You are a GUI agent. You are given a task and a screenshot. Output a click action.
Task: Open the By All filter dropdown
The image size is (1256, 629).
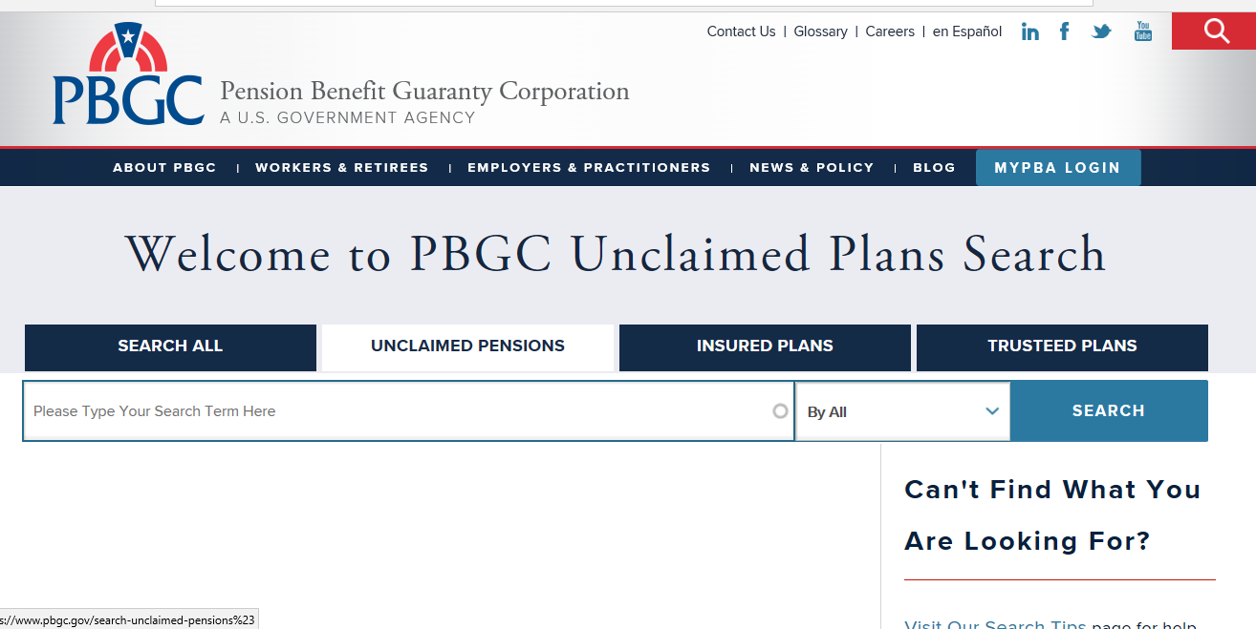click(902, 410)
